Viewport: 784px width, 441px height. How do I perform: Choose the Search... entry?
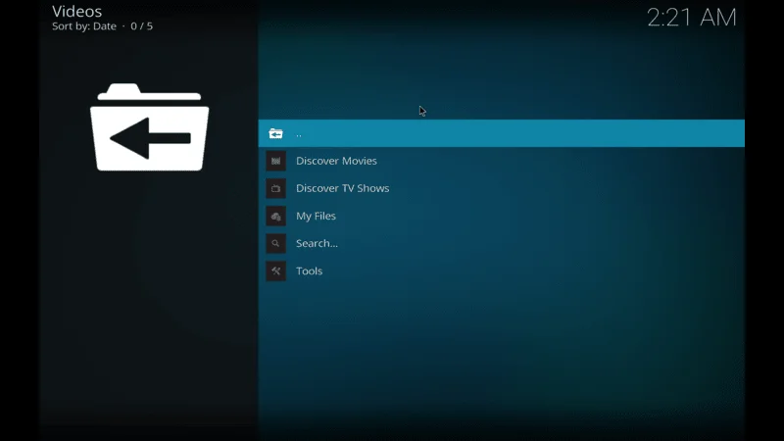coord(502,243)
